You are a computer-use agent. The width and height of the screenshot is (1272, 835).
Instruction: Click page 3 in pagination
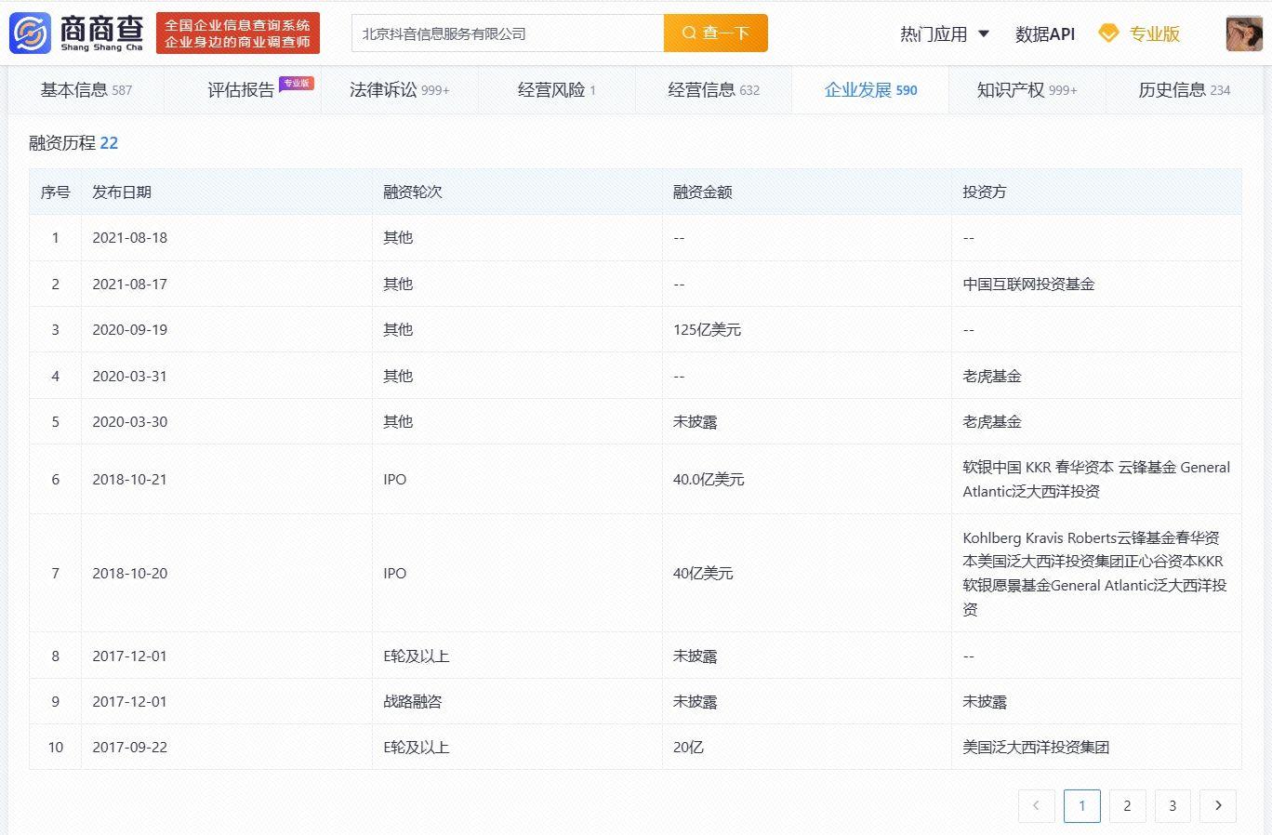point(1173,806)
